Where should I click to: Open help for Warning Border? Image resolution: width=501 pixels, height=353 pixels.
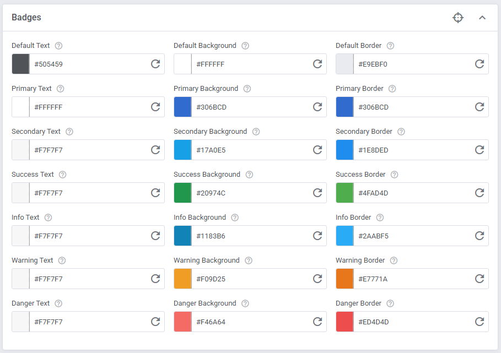coord(394,260)
